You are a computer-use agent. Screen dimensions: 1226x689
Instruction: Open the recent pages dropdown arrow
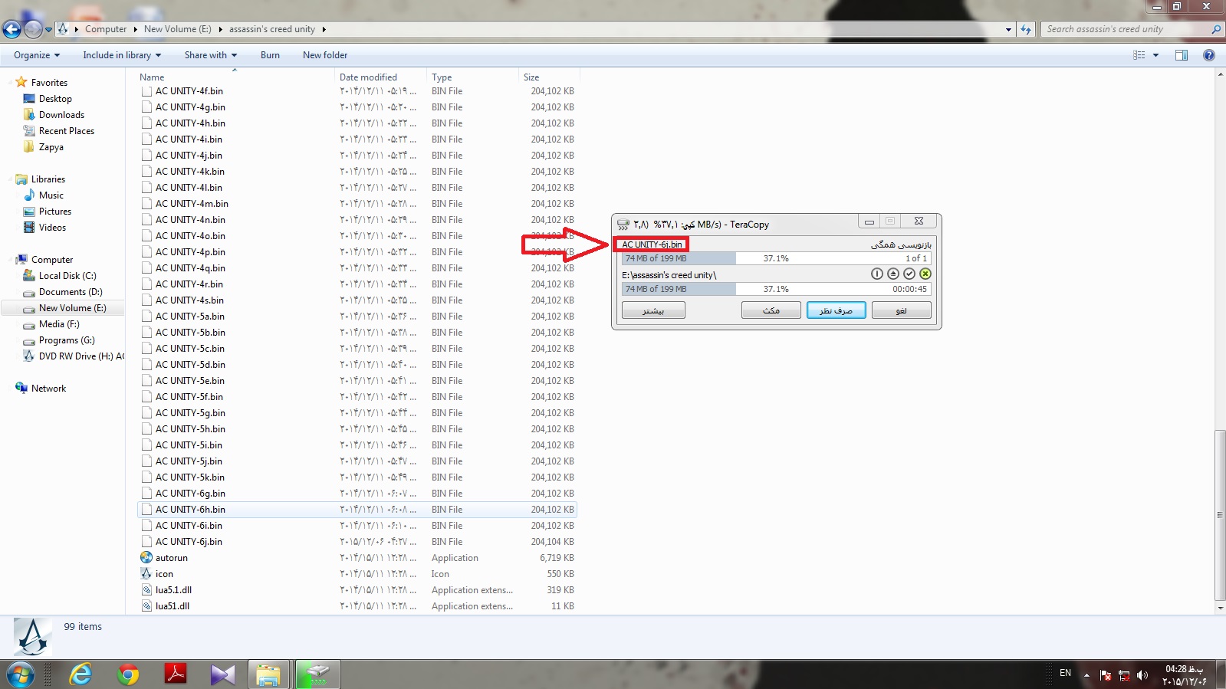click(x=49, y=30)
